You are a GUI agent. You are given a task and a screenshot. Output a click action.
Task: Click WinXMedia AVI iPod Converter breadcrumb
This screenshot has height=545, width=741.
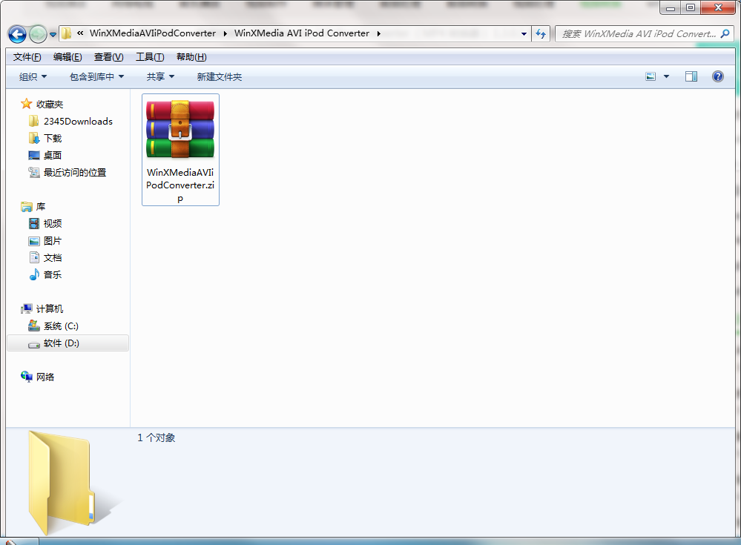[301, 33]
